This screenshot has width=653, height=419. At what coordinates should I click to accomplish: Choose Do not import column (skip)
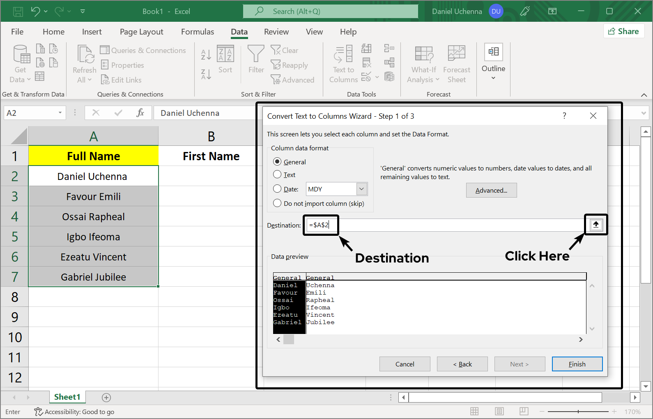pos(278,203)
